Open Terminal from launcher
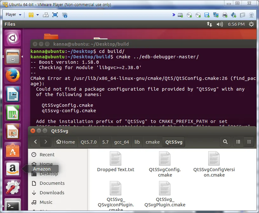The width and height of the screenshot is (259, 213). tap(13, 204)
